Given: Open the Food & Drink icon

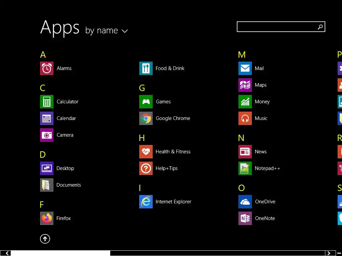Looking at the screenshot, I should [x=146, y=68].
